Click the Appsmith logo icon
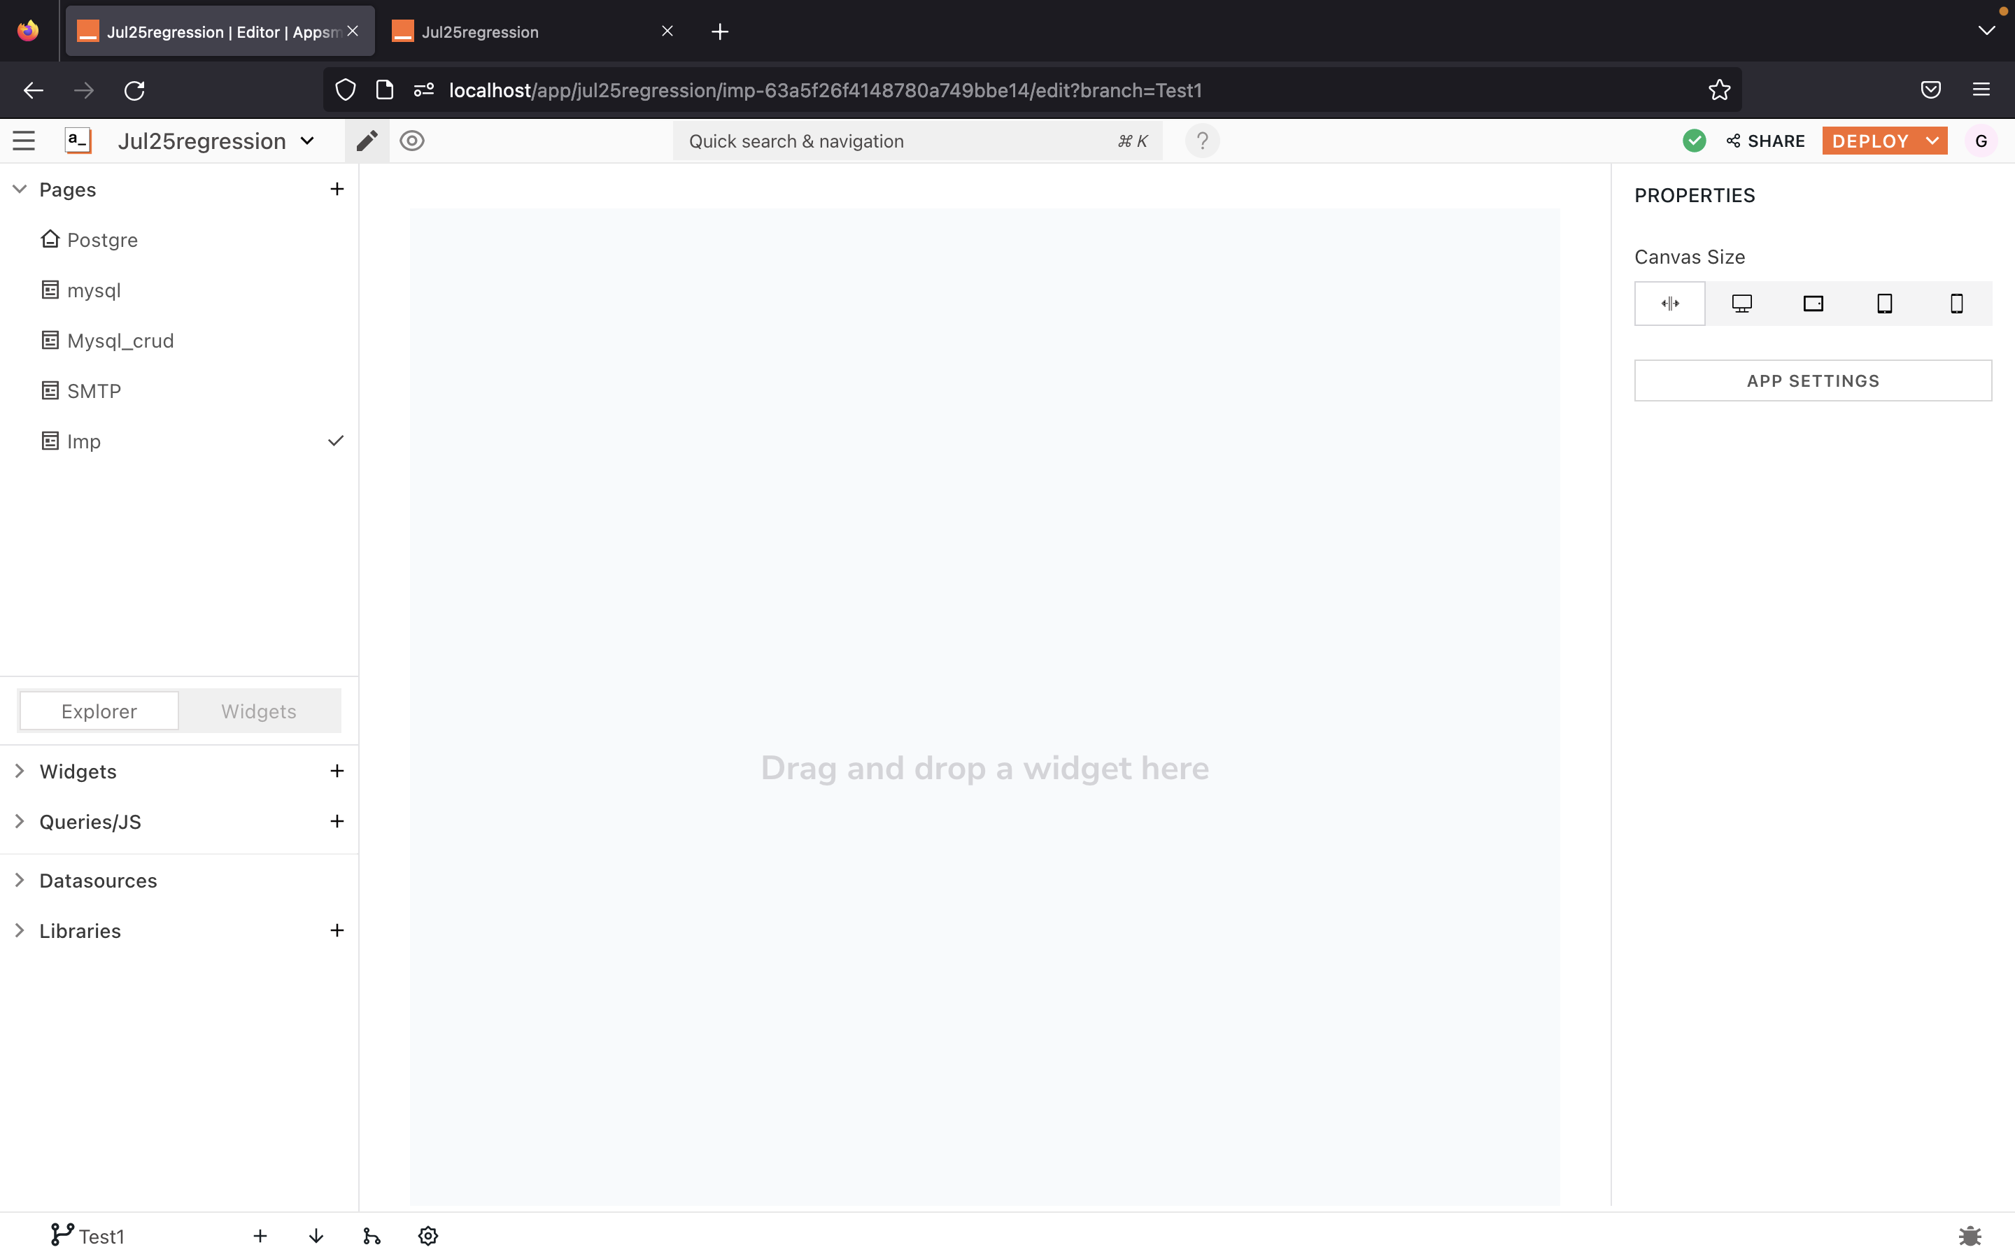Screen dimensions: 2015x1259 coord(78,141)
